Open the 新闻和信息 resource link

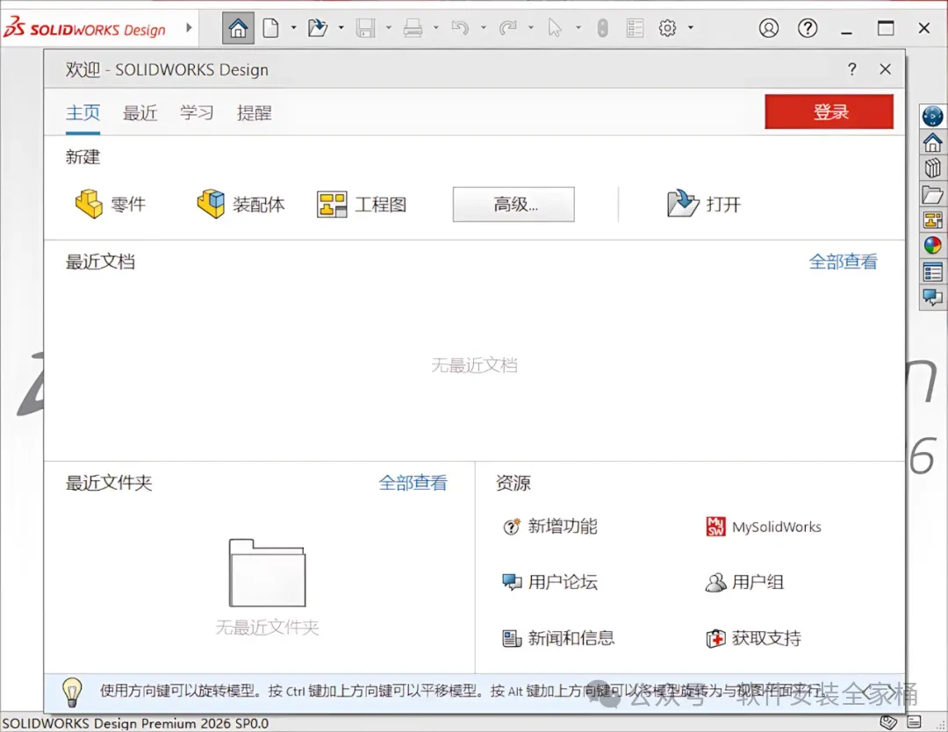click(x=558, y=638)
